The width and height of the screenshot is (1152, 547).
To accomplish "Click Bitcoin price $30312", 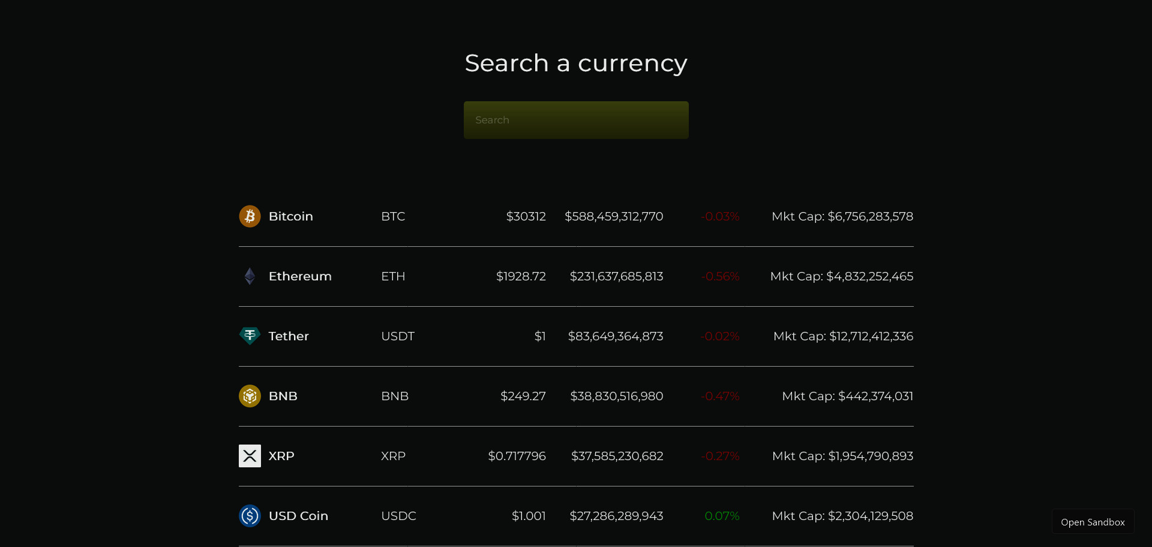I will tap(526, 216).
